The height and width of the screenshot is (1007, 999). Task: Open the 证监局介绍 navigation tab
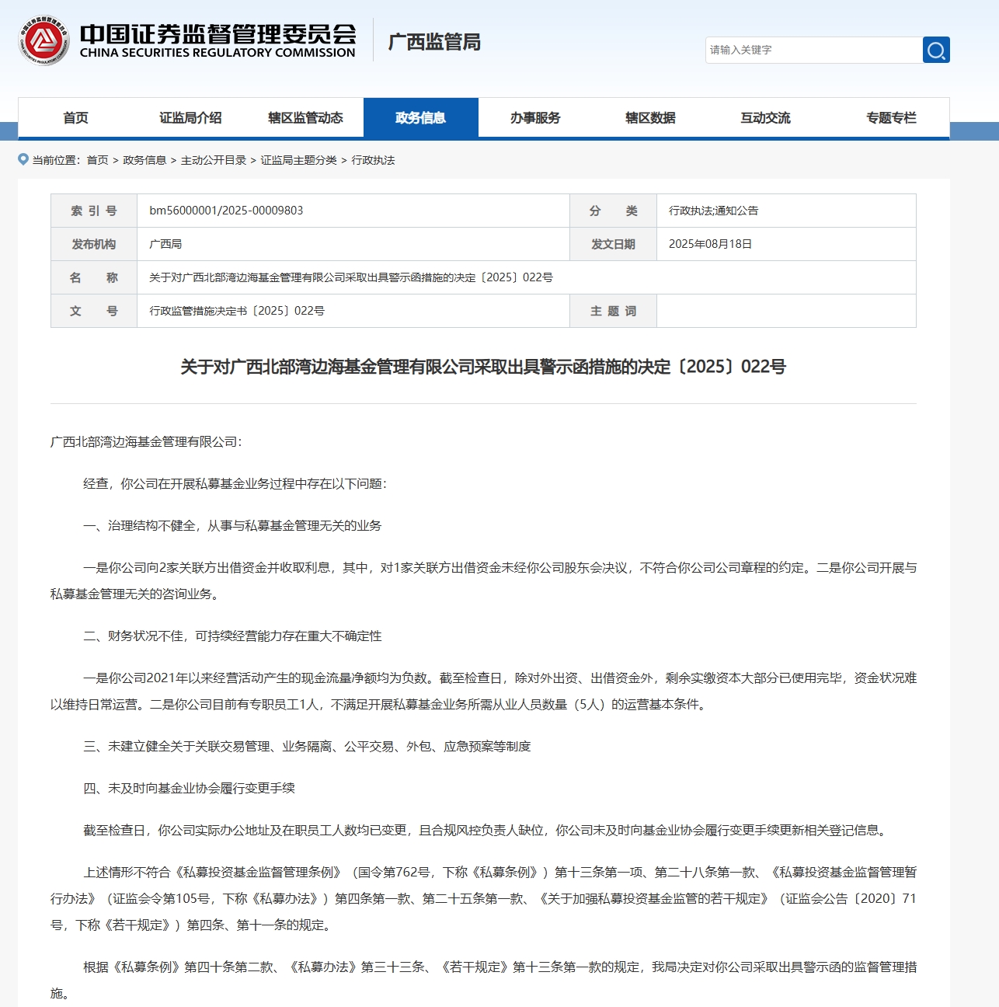(190, 118)
